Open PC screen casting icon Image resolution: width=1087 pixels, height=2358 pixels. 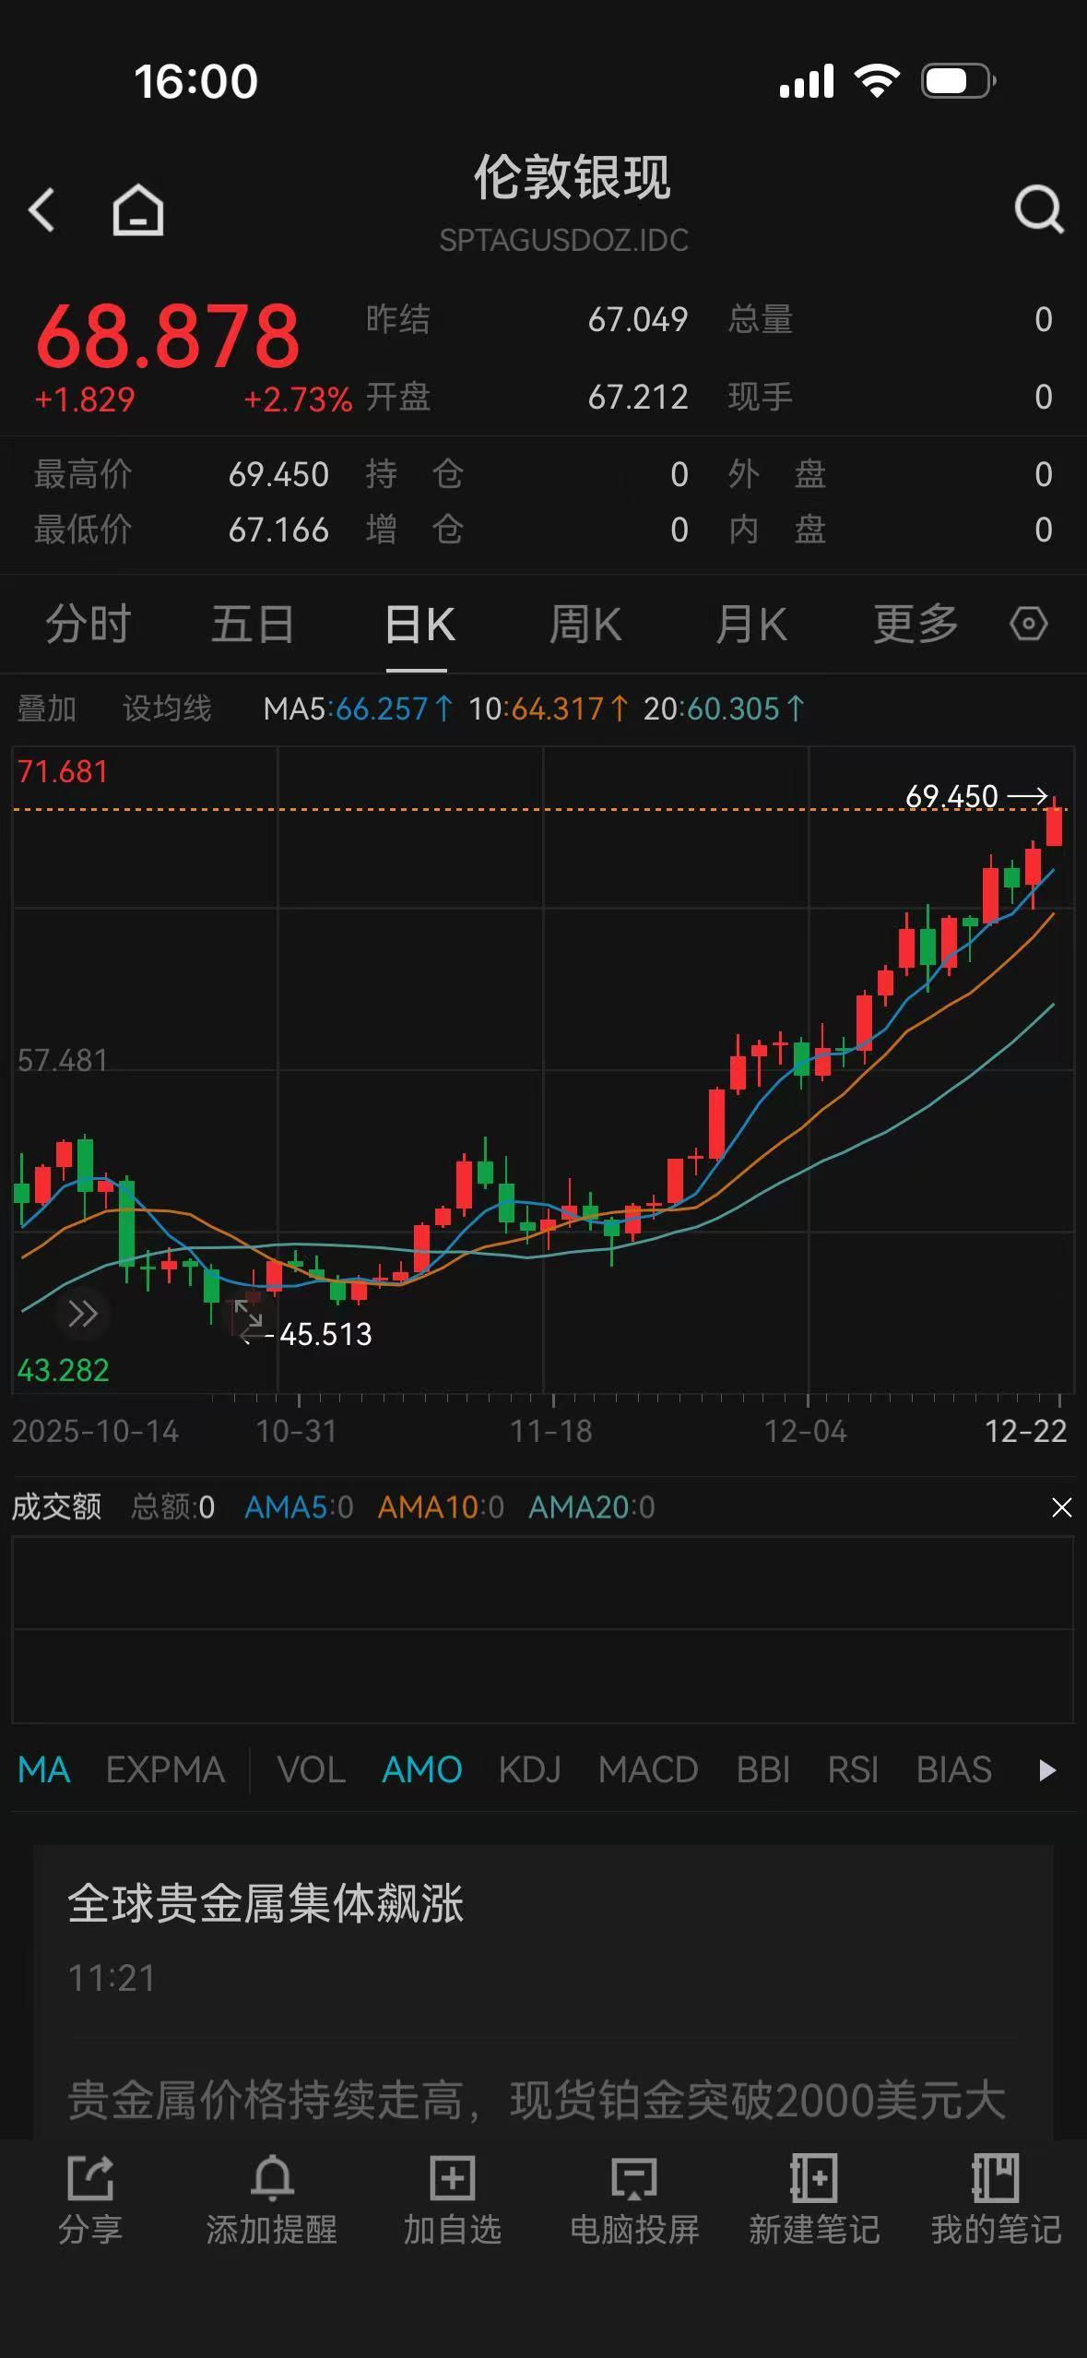pos(633,2199)
